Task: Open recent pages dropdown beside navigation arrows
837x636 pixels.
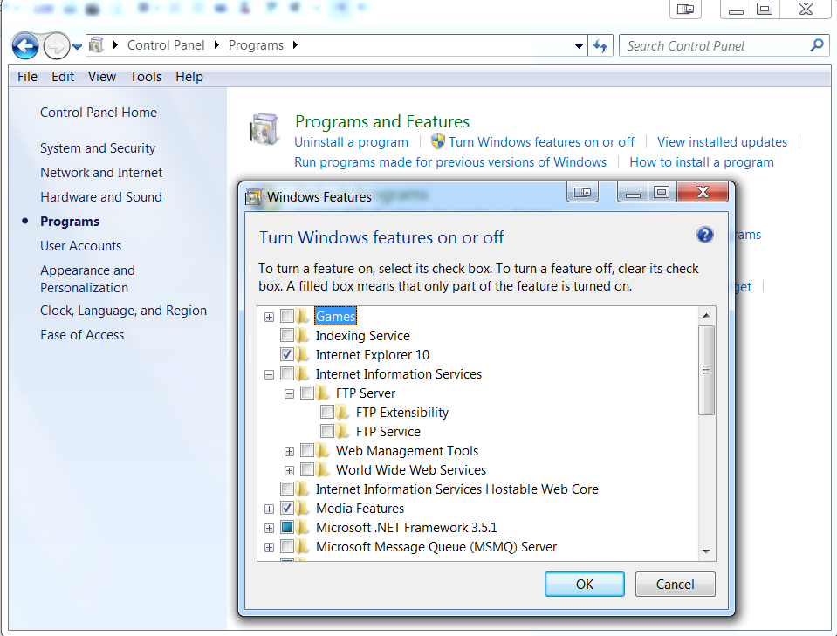Action: pyautogui.click(x=77, y=46)
